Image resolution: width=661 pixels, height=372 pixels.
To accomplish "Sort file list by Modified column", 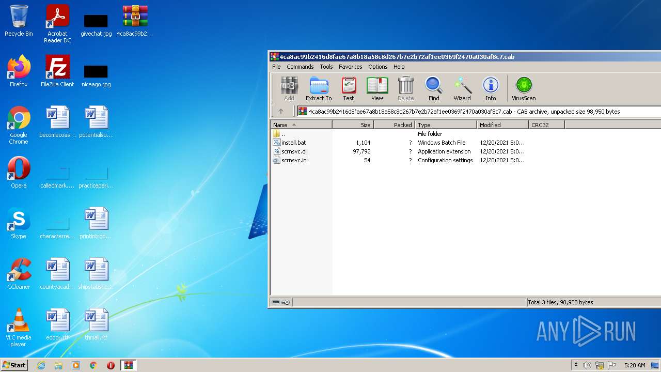I will [502, 125].
